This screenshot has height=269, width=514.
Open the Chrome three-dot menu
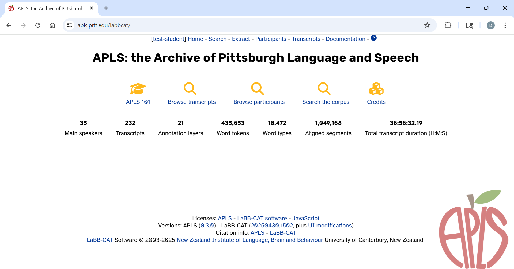(x=505, y=25)
